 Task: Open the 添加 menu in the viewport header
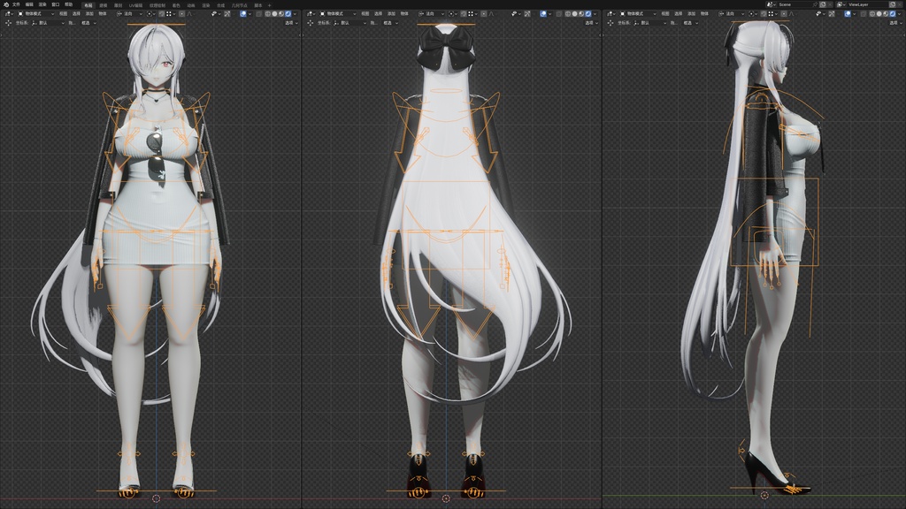click(x=88, y=14)
